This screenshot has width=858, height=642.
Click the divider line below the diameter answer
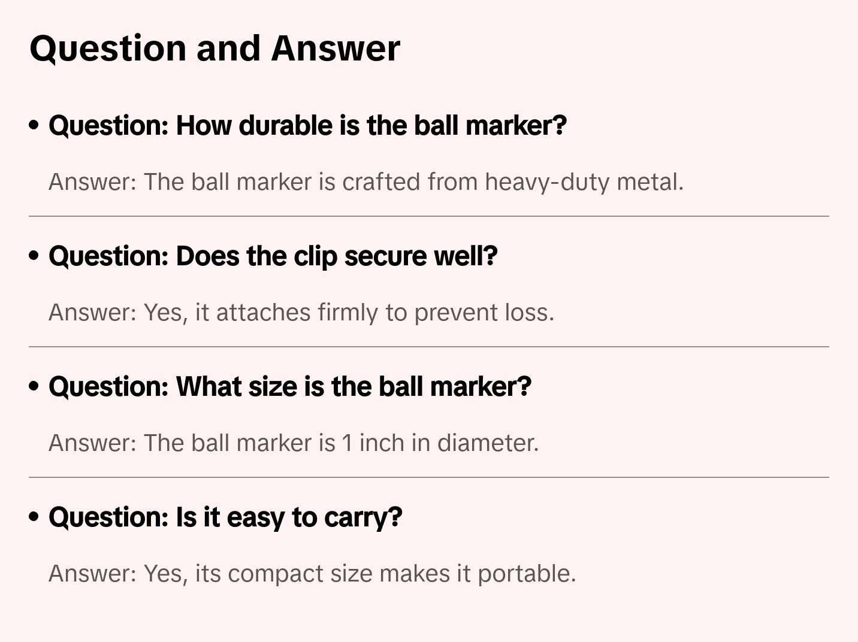(x=429, y=477)
